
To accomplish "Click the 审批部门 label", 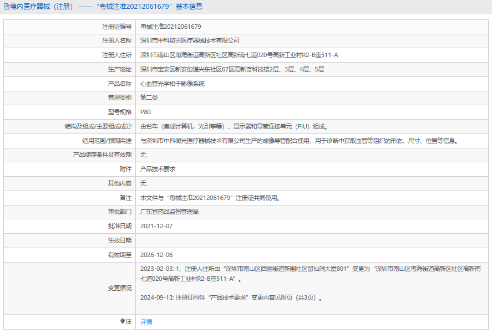I will click(120, 212).
